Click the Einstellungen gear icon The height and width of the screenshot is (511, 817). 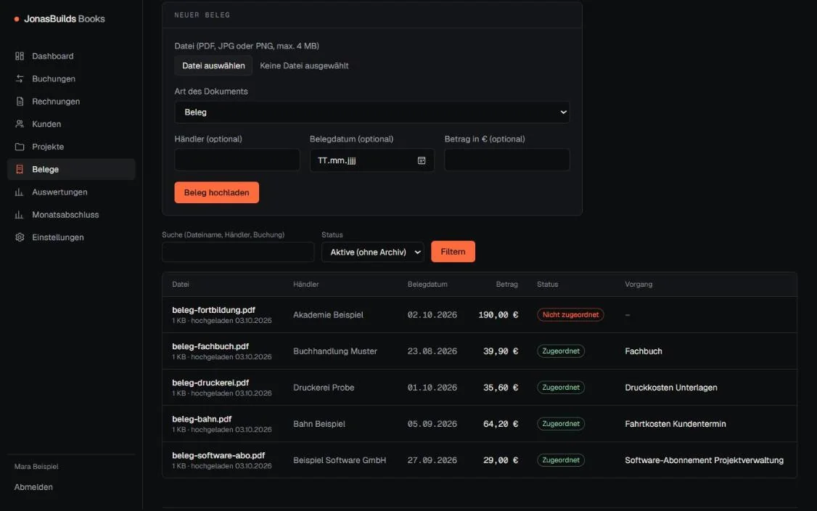pos(20,237)
